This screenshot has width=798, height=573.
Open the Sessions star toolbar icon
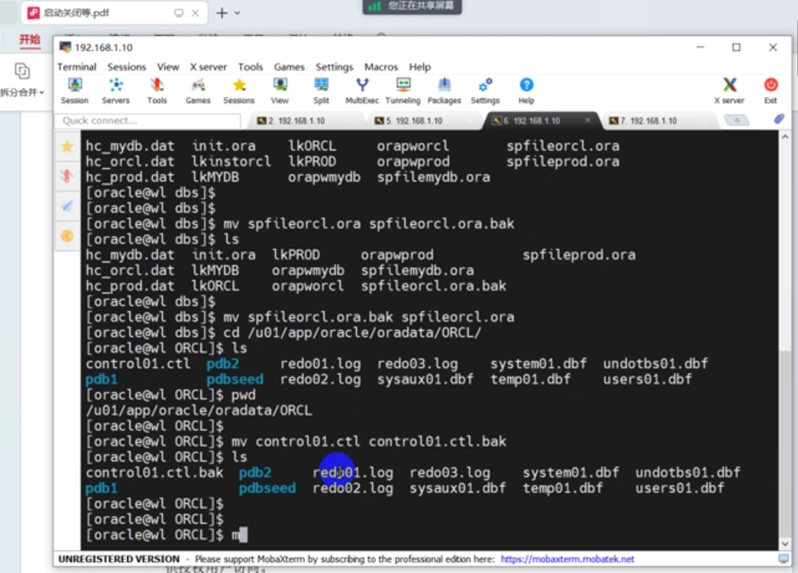239,91
